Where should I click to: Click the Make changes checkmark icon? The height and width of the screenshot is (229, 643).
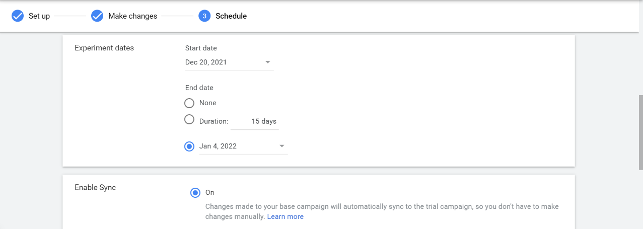[x=97, y=16]
